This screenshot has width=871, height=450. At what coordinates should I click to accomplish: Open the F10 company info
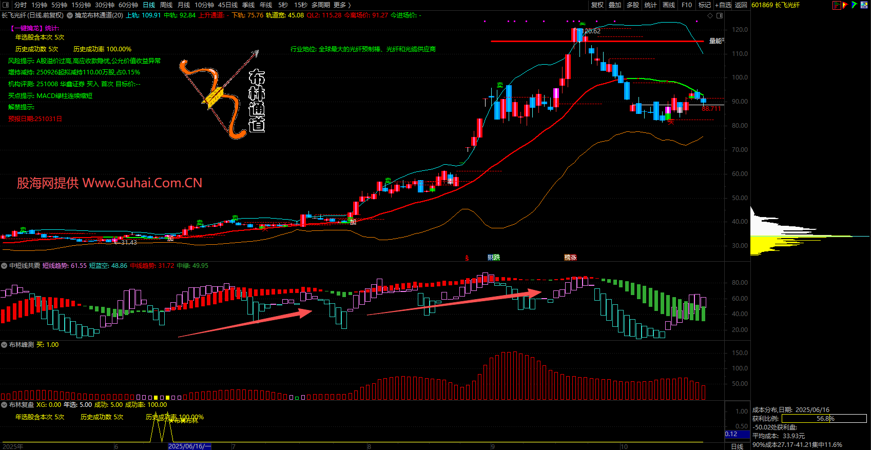686,5
